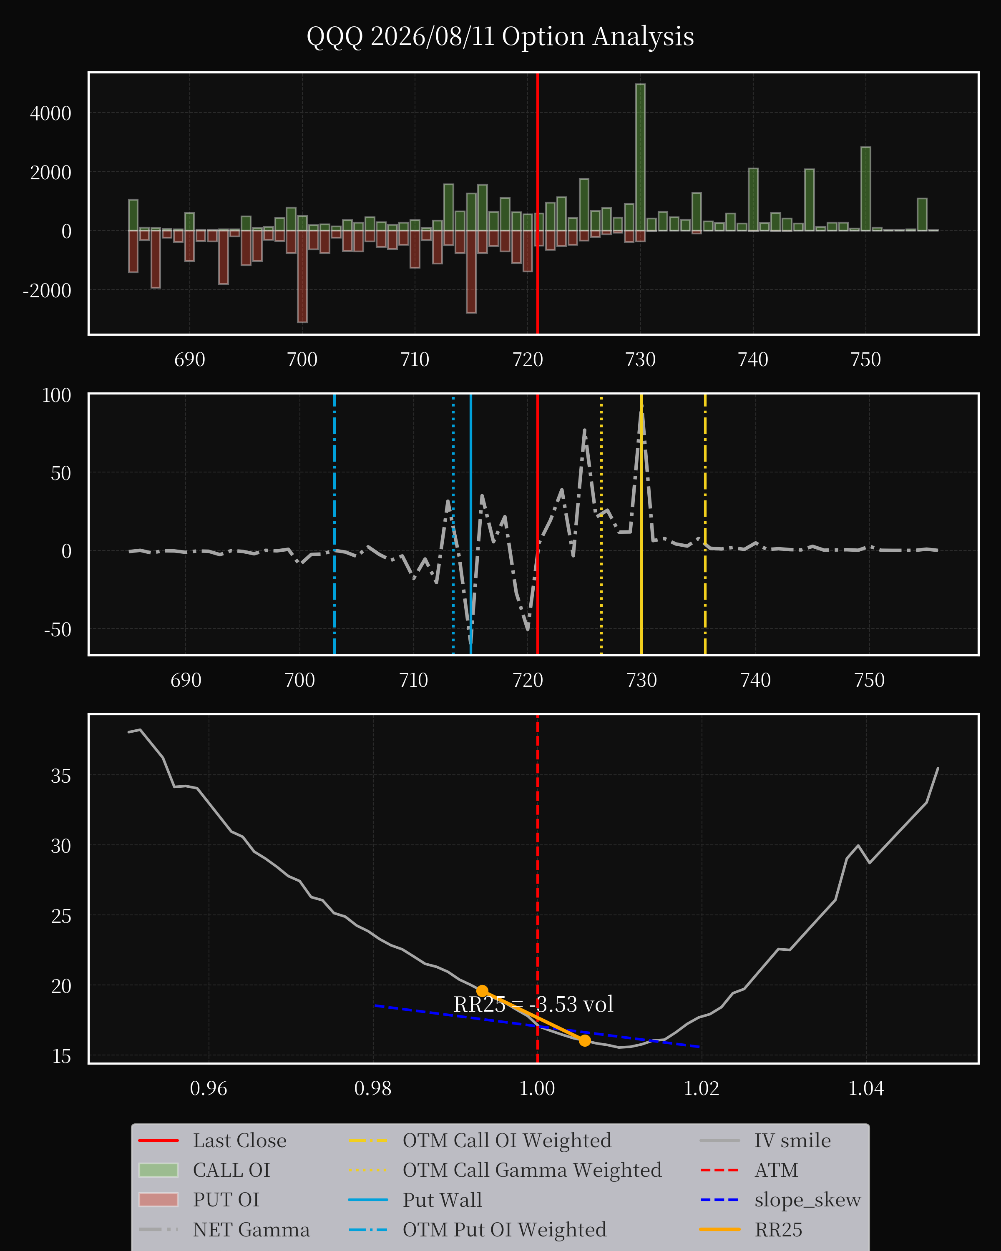Click the "25" y-axis label on the smile chart
This screenshot has width=1001, height=1251.
[61, 916]
